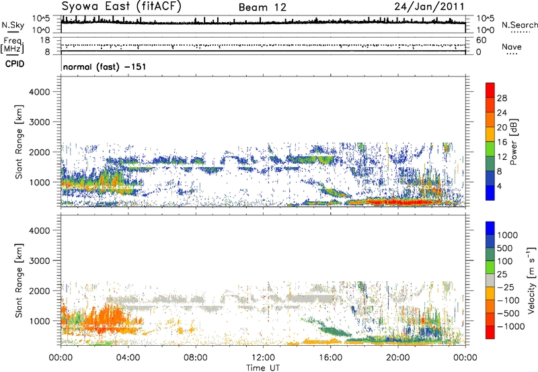The height and width of the screenshot is (372, 538).
Task: Click the Slant Range label of the velocity panel
Action: pos(19,281)
